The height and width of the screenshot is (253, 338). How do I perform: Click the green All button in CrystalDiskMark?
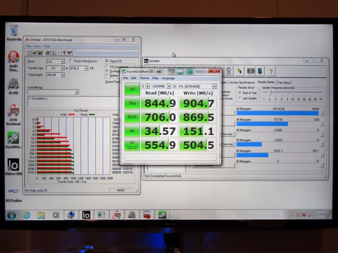click(132, 89)
